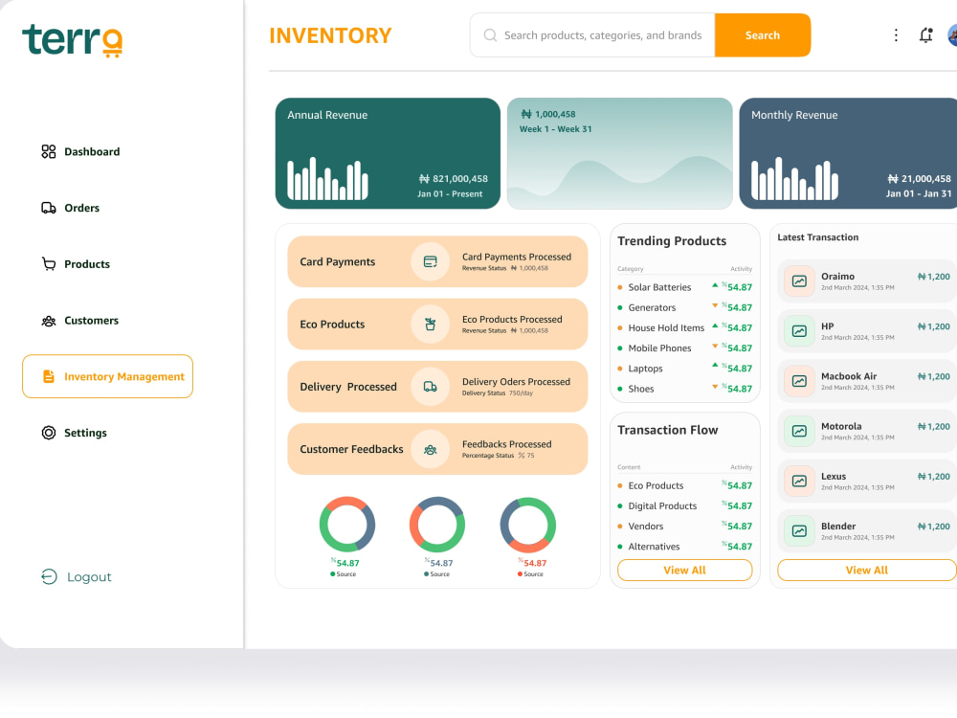Select Alternatives in Transaction Flow
The image size is (957, 718).
click(x=685, y=546)
